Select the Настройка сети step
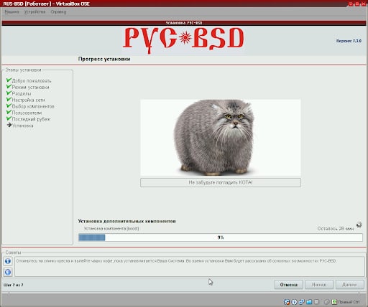This screenshot has width=368, height=307. [x=28, y=100]
